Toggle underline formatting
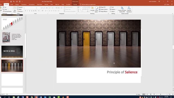The image size is (174, 98). click(x=30, y=11)
